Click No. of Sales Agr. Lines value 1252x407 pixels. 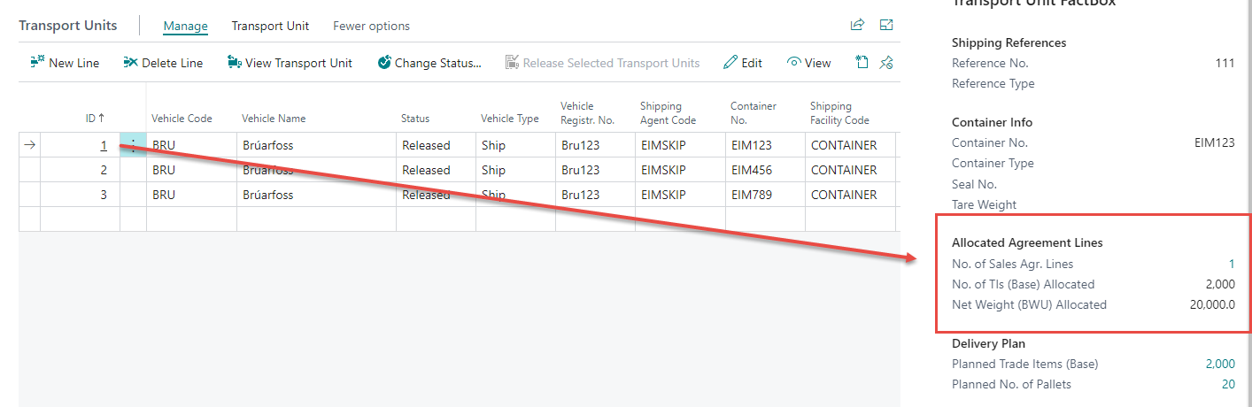pyautogui.click(x=1231, y=264)
